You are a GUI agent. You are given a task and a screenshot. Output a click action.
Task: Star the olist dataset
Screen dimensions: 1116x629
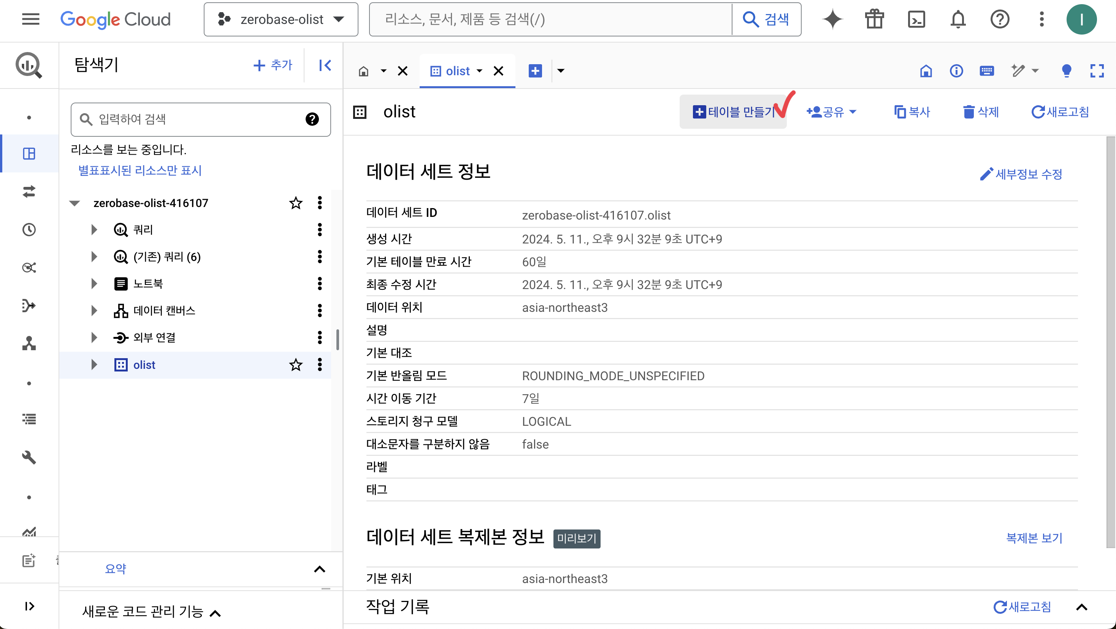coord(295,365)
